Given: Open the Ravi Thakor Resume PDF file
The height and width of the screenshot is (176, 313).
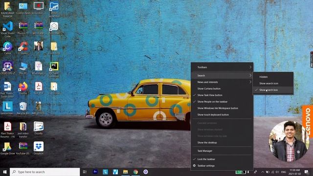Looking at the screenshot, I should (8, 130).
